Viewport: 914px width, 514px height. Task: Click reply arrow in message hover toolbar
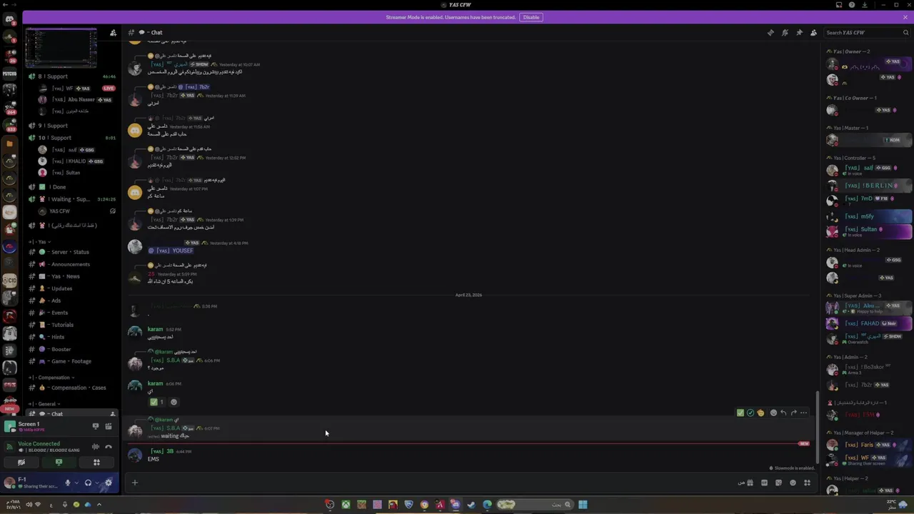pos(783,413)
